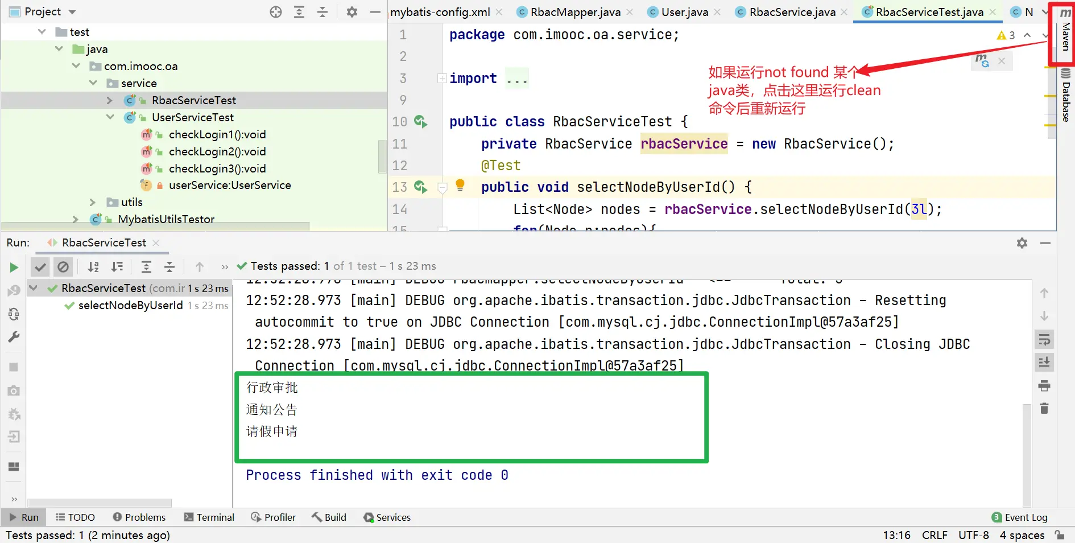
Task: Toggle Show Passed tests checkmark filter
Action: point(40,266)
